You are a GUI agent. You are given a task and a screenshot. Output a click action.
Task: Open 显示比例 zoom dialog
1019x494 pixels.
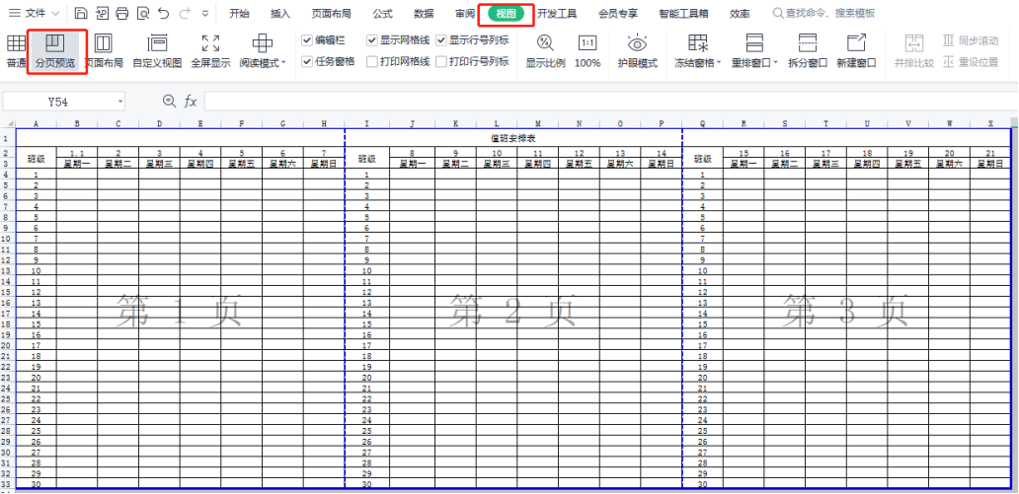pyautogui.click(x=545, y=52)
